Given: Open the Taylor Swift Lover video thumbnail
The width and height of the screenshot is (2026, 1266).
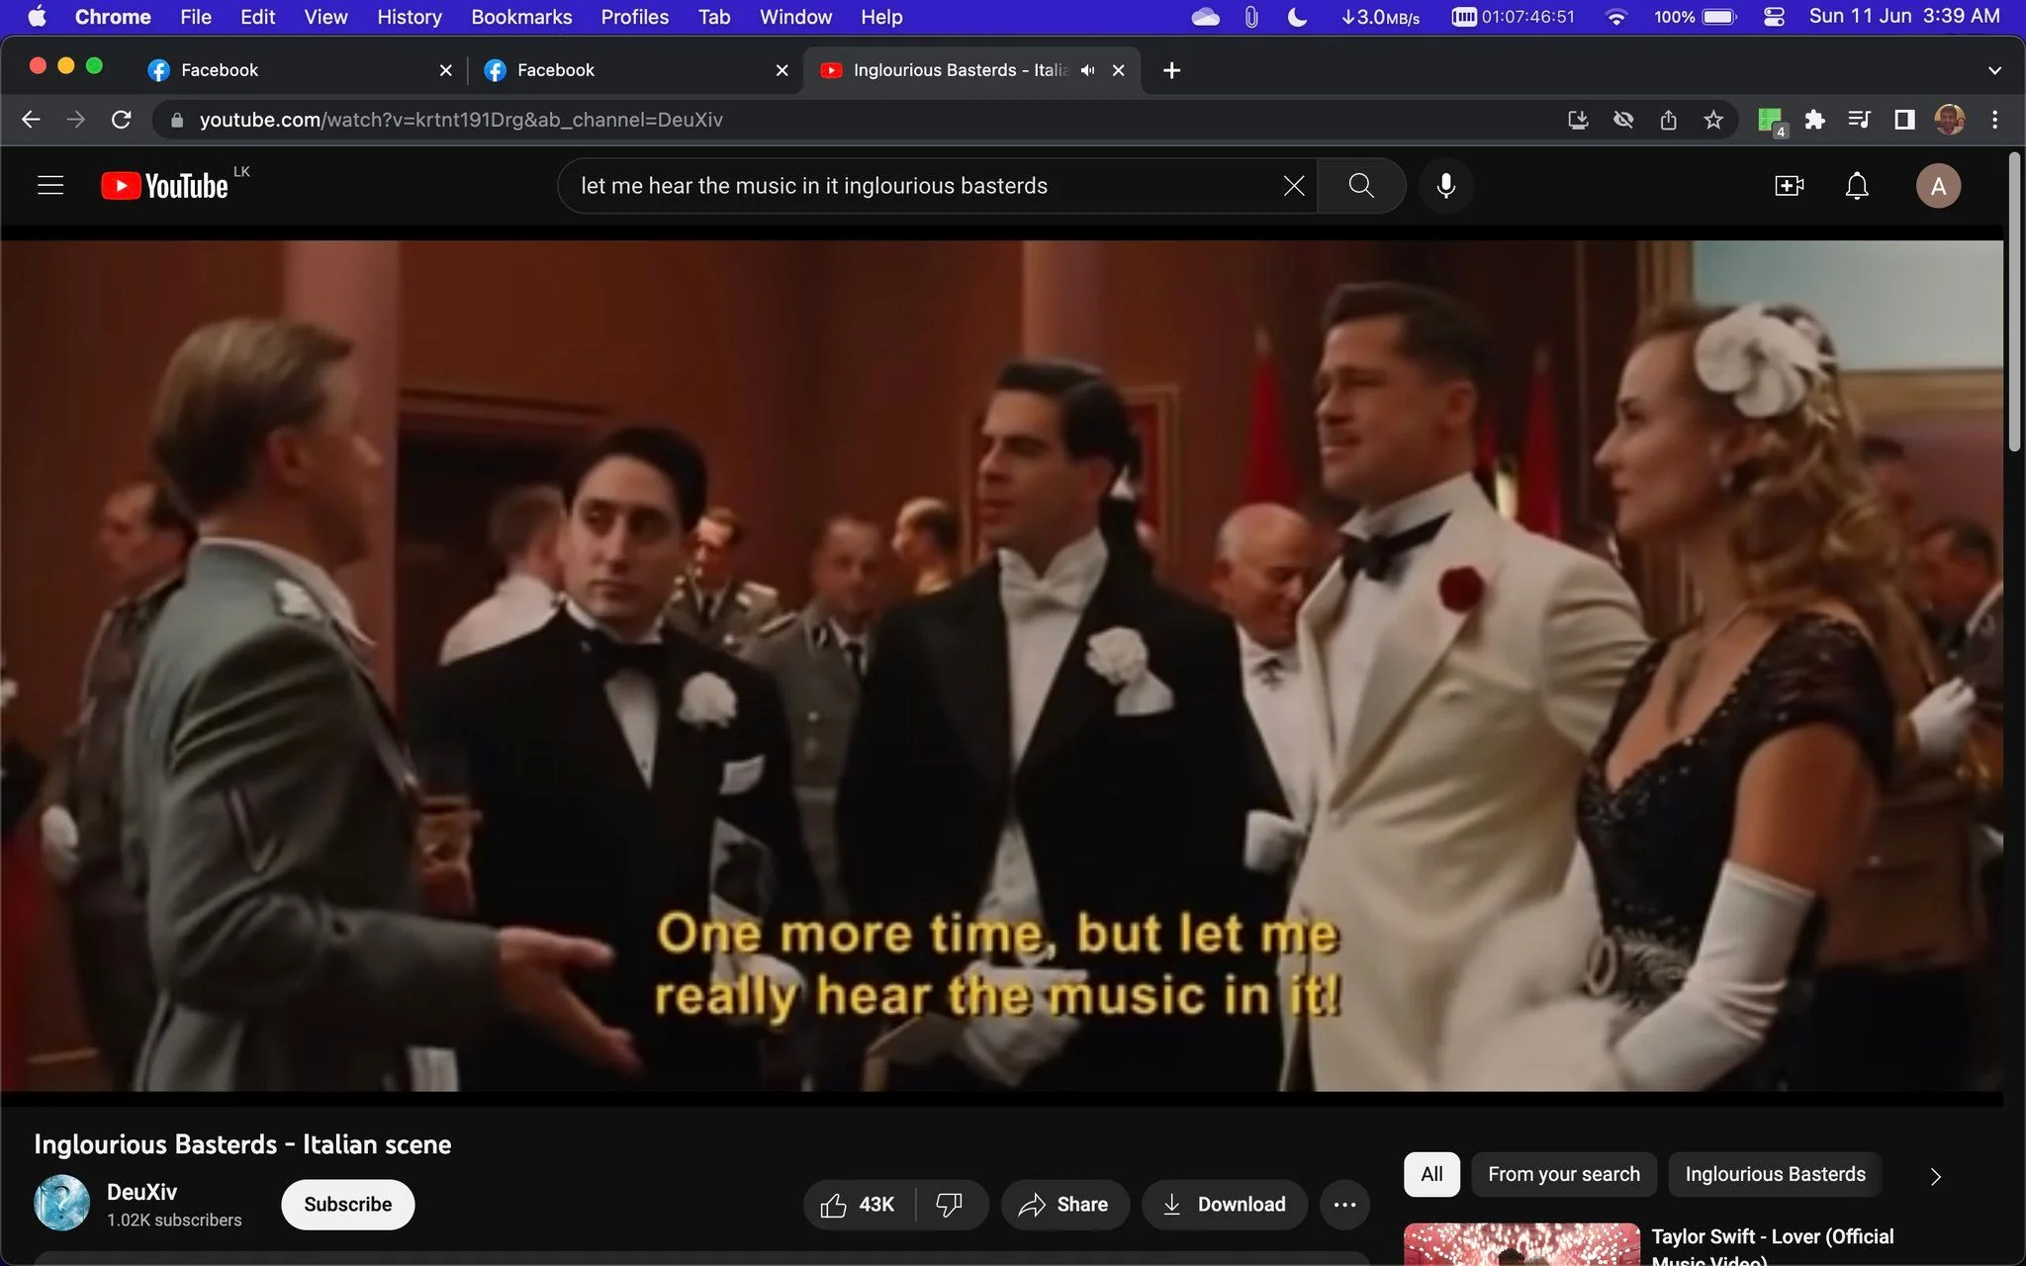Looking at the screenshot, I should (1521, 1244).
